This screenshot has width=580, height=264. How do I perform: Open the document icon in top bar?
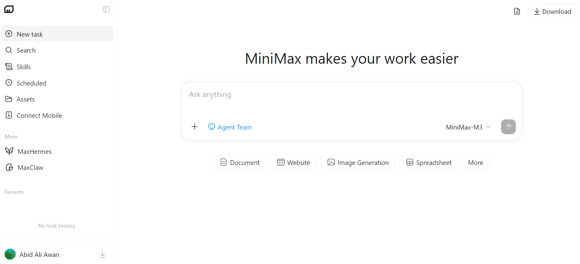517,11
